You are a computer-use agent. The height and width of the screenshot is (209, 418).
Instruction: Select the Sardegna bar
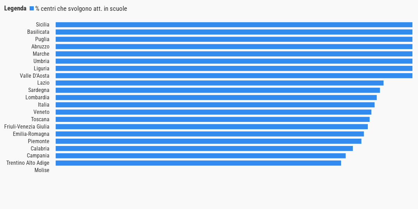[x=218, y=90]
